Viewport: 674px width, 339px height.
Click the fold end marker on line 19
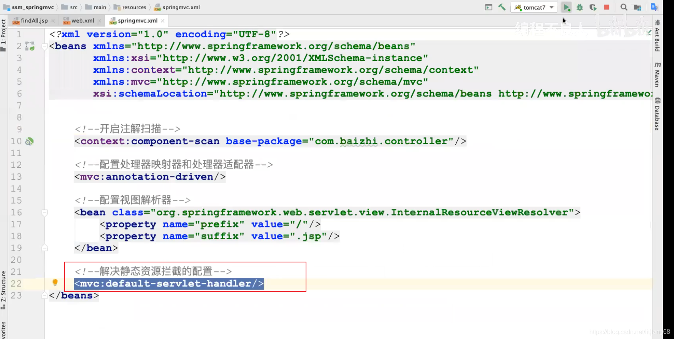[x=45, y=248]
